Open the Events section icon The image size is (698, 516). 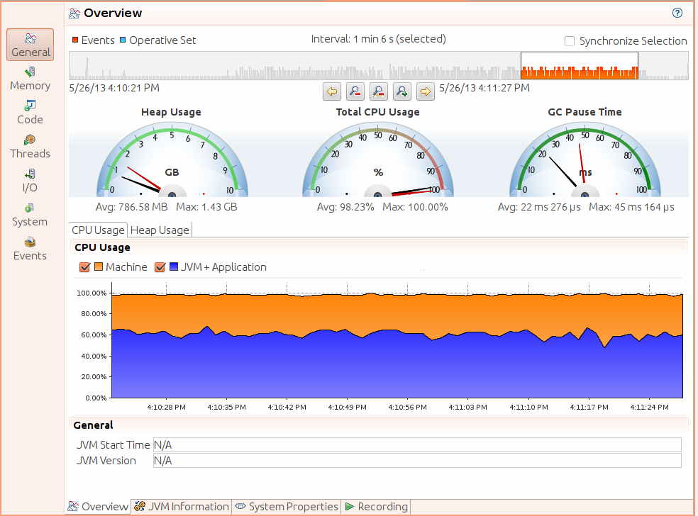point(30,242)
